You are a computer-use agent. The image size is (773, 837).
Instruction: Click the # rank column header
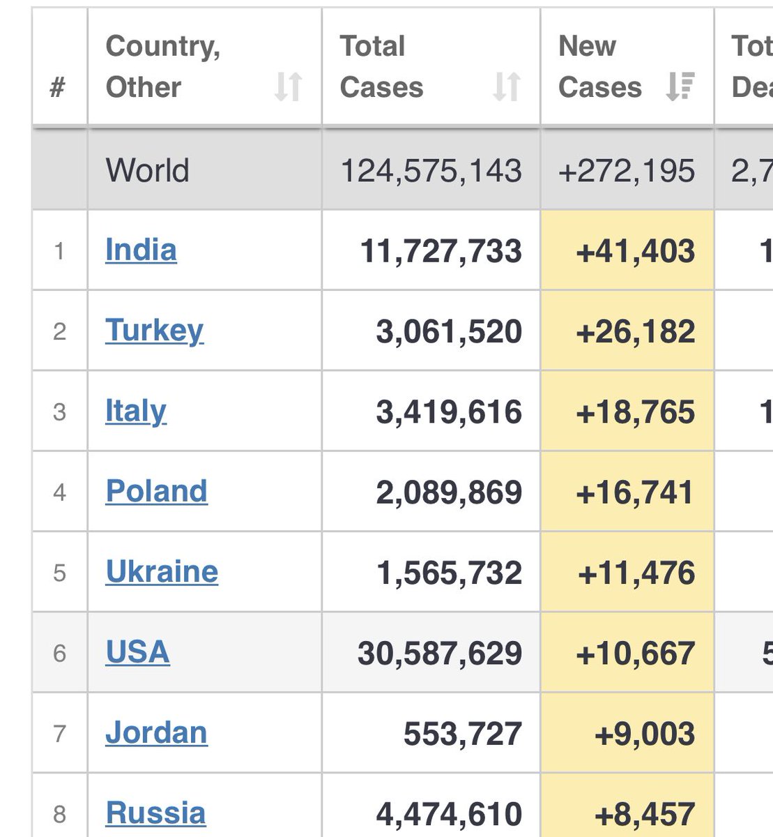[x=59, y=67]
